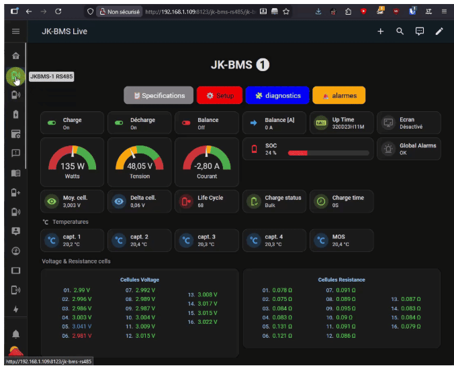Screen dimensions: 454x366
Task: Click the JK-BMS Live header title
Action: point(64,32)
